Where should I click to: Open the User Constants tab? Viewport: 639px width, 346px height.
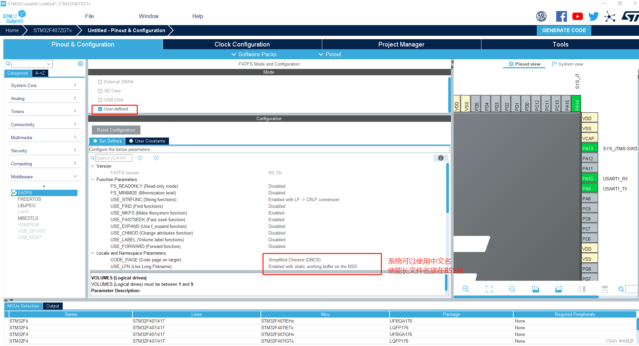[147, 141]
